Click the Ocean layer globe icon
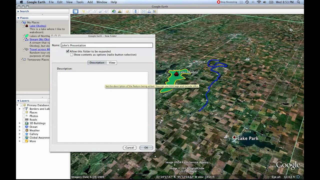The height and width of the screenshot is (180, 320). [x=26, y=127]
